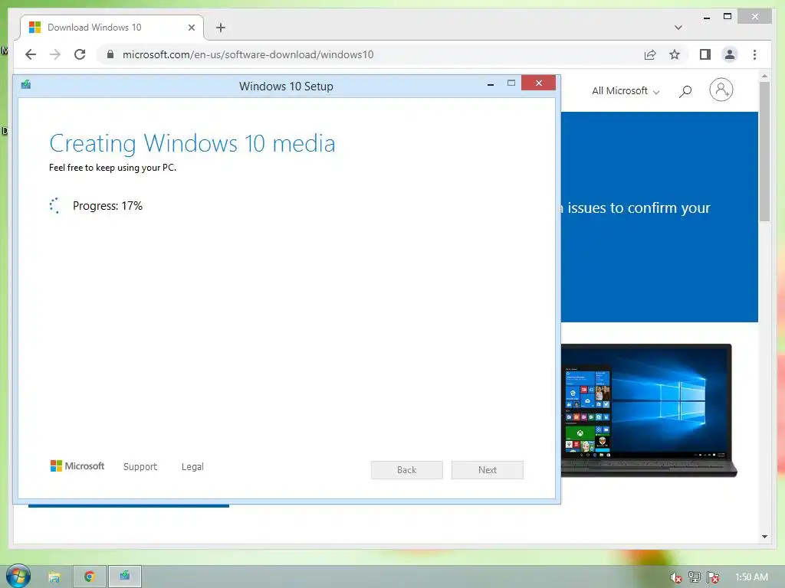Screen dimensions: 785x588
Task: Click the address bar URL
Action: pos(248,54)
